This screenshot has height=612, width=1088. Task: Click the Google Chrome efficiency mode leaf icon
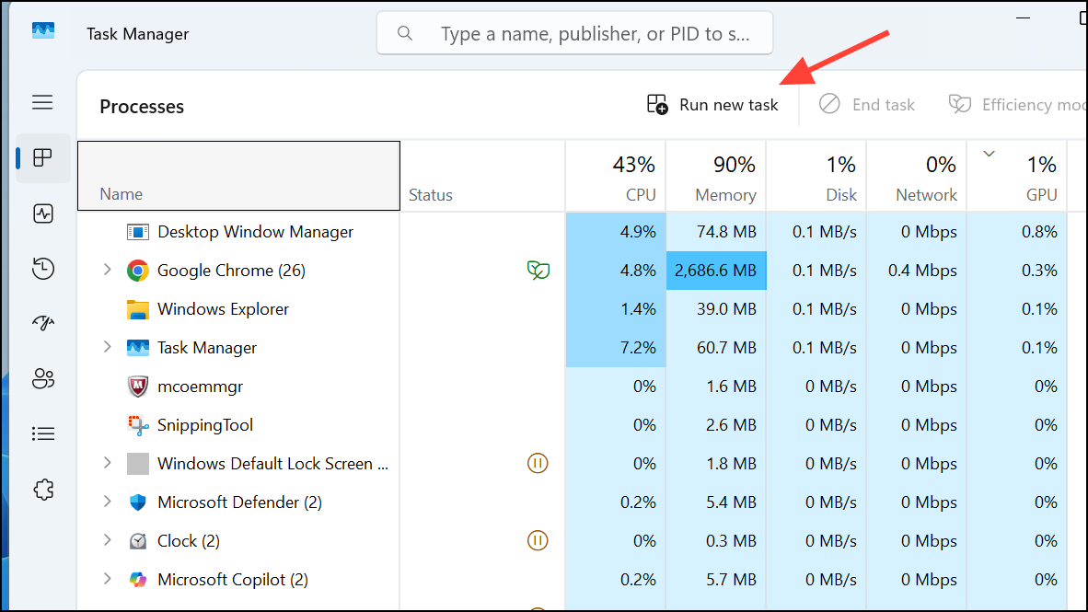point(538,271)
